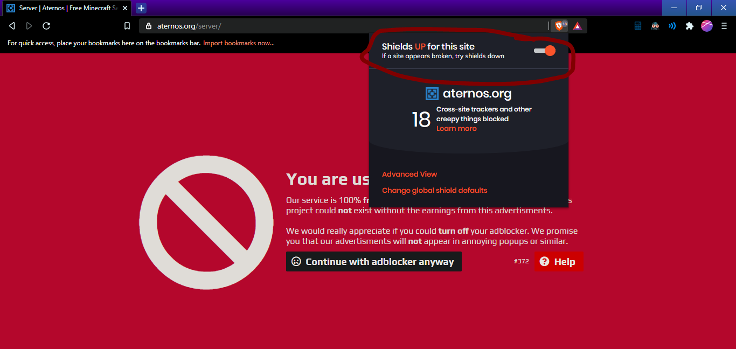Open the Brave hamburger menu
Screen dimensions: 736x349
point(724,26)
